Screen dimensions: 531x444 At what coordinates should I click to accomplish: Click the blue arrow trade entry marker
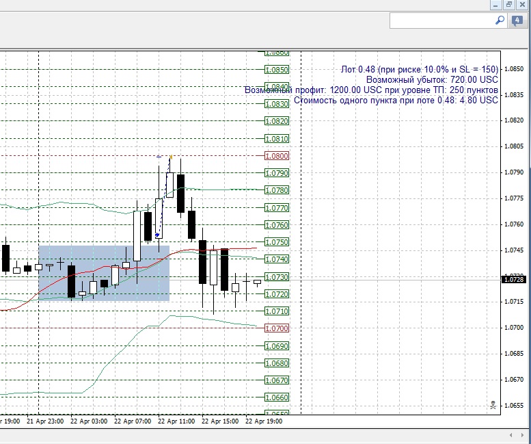(157, 235)
